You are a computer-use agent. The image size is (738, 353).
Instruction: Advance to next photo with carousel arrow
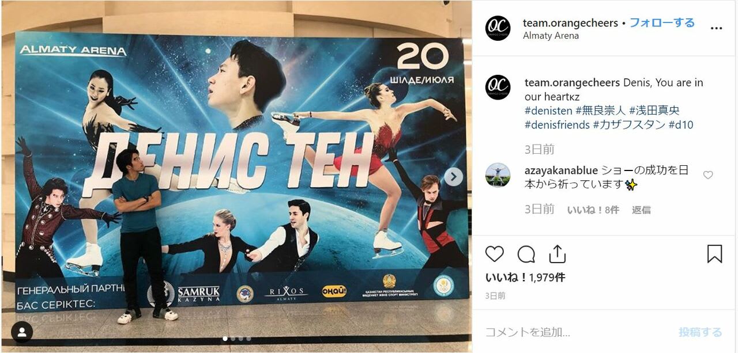pyautogui.click(x=454, y=177)
